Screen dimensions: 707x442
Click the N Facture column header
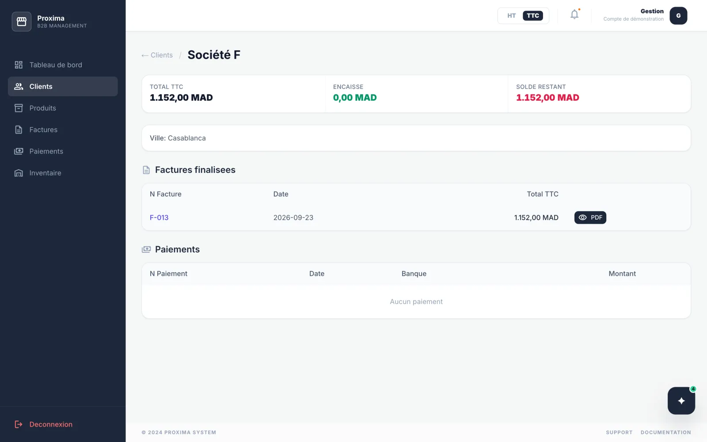166,194
